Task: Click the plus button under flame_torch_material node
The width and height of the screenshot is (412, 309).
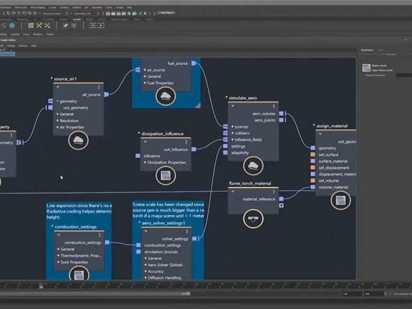Action: click(x=281, y=205)
